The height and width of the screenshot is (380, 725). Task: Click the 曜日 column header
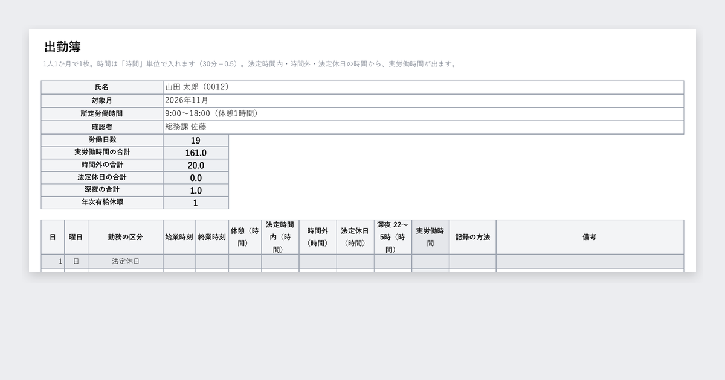pos(76,237)
